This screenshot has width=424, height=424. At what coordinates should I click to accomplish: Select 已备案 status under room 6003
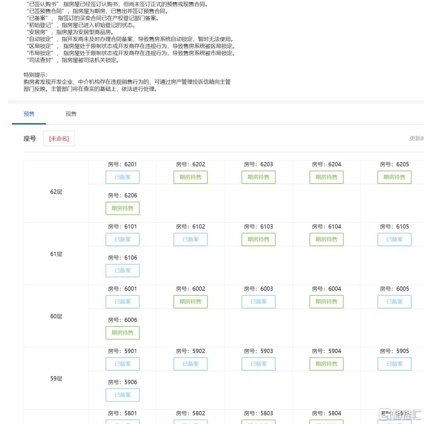coord(258,302)
